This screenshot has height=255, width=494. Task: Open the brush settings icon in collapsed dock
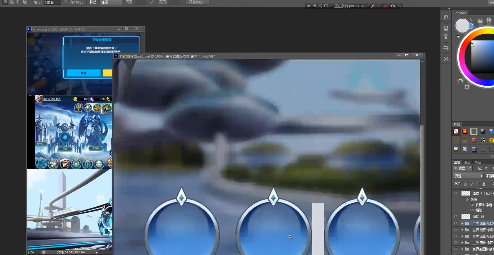coord(446,48)
